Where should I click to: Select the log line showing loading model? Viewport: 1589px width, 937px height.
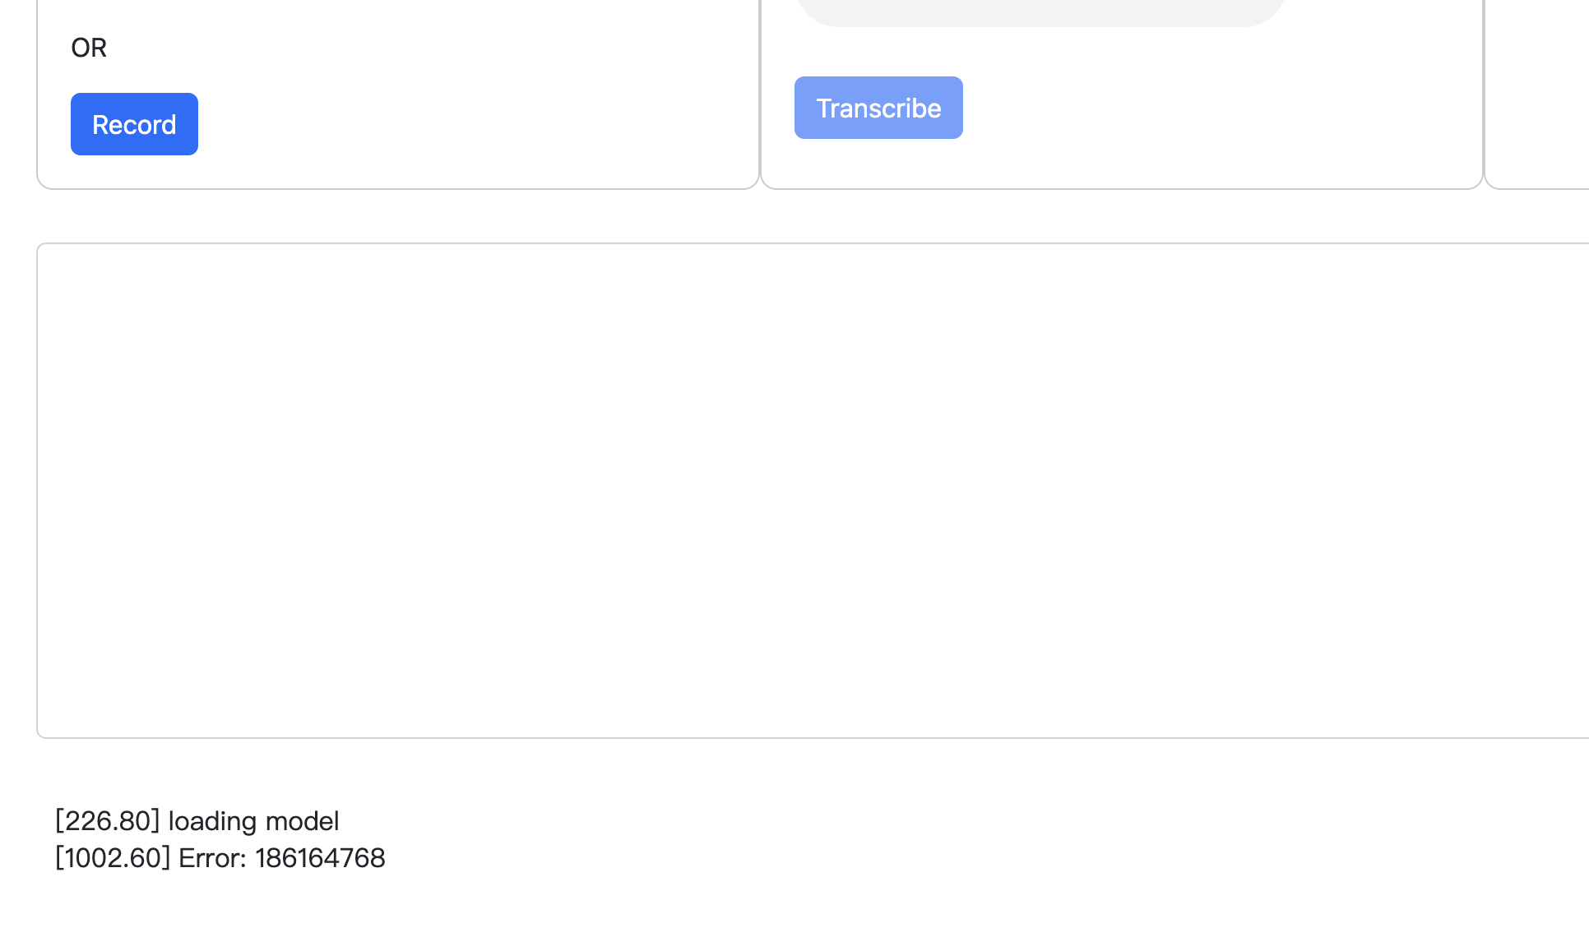tap(197, 820)
